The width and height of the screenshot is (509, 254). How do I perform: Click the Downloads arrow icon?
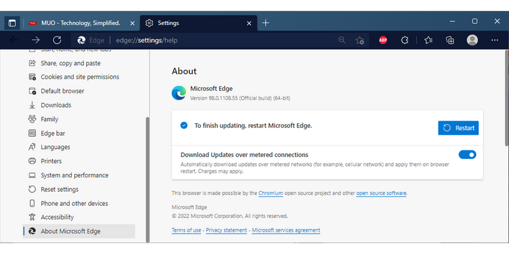[x=32, y=105]
